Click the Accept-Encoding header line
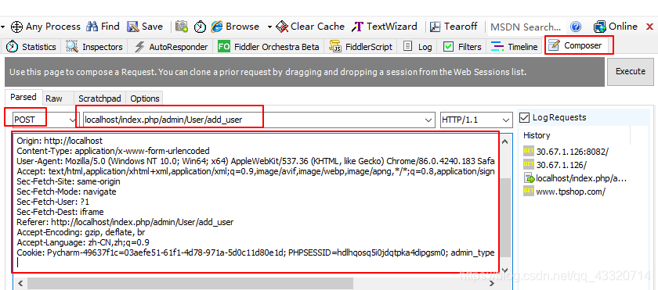 pos(81,232)
